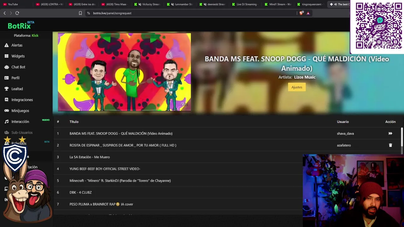Viewport: 404px width, 227px height.
Task: Reload the page with the refresh icon
Action: [17, 13]
